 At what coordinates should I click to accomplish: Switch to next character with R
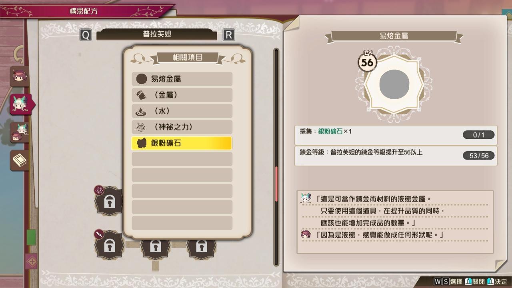(x=228, y=35)
